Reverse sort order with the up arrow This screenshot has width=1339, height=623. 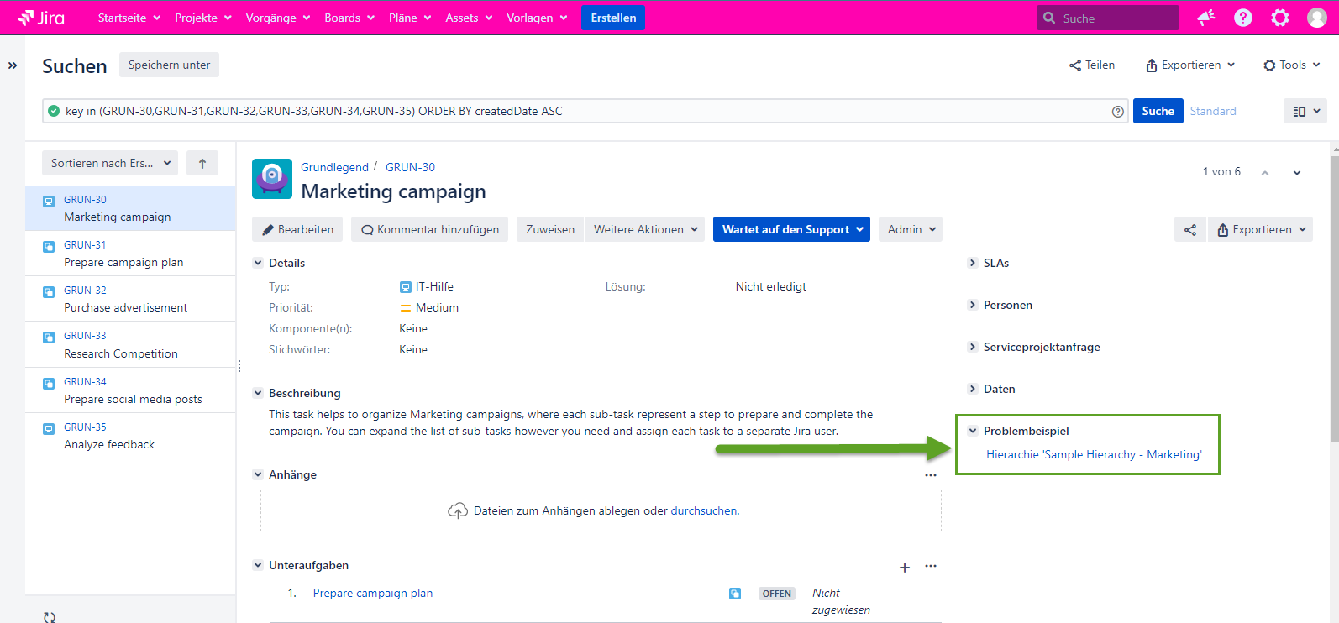[202, 164]
